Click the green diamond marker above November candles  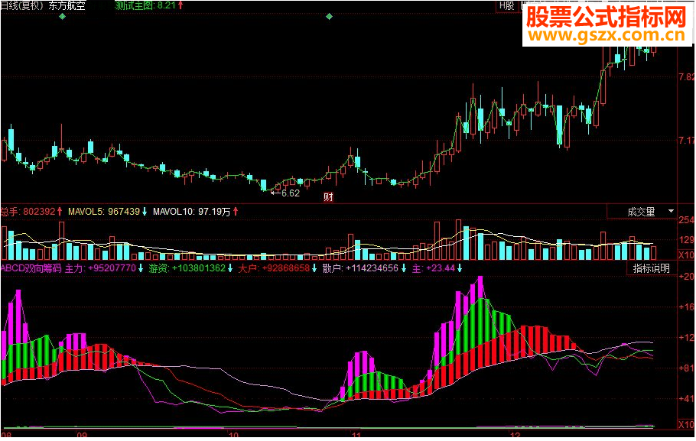[x=329, y=16]
